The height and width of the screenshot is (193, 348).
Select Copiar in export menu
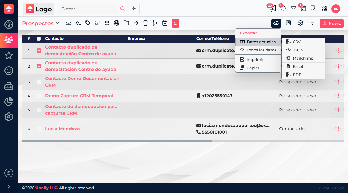coord(258,68)
